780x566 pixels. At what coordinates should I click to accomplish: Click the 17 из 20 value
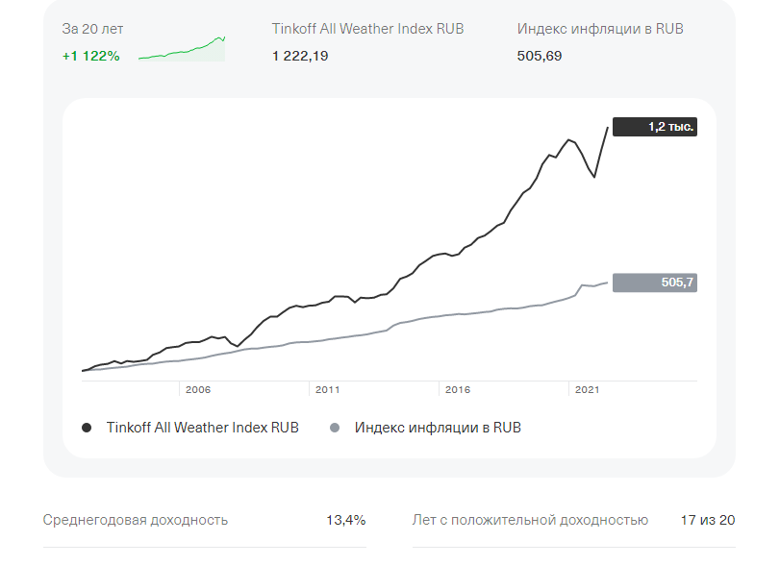708,520
